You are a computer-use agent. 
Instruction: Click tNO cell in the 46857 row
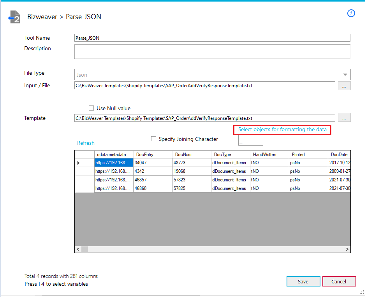(269, 180)
